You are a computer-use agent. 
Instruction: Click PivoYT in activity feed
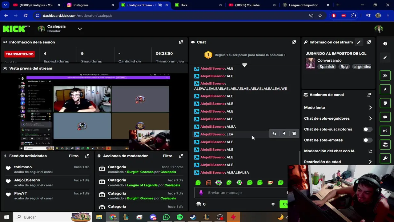21,193
